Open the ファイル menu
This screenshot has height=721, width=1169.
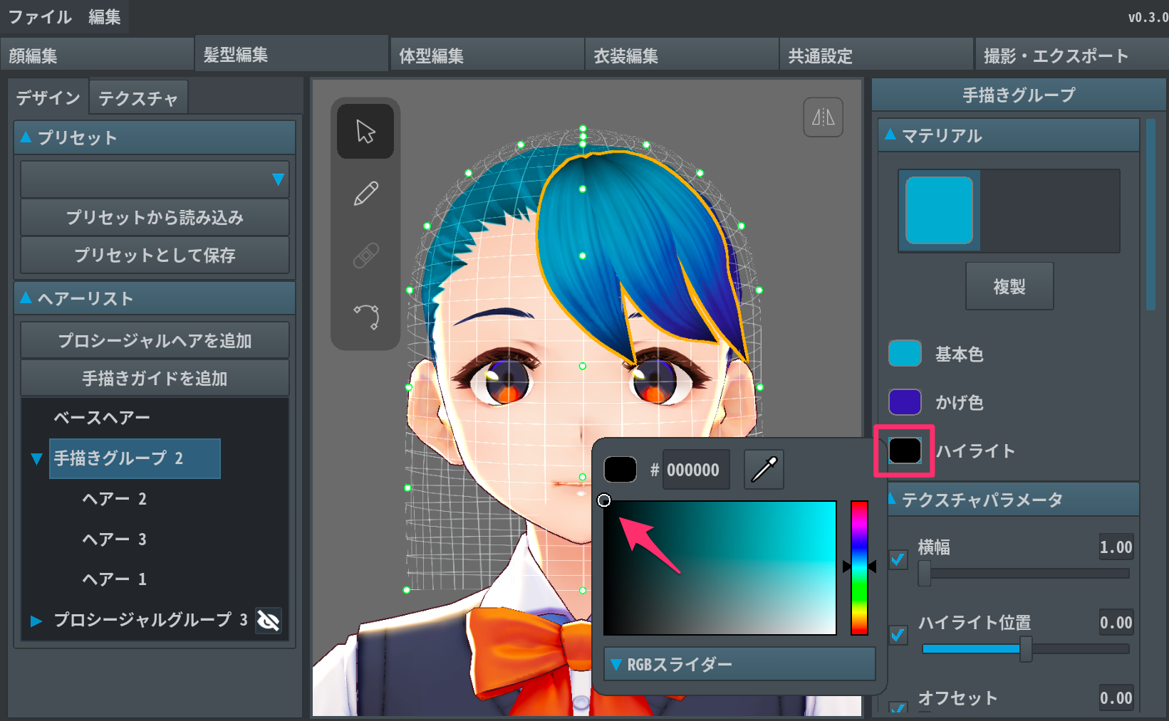[40, 16]
